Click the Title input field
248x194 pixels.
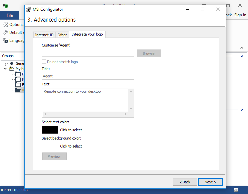point(88,76)
